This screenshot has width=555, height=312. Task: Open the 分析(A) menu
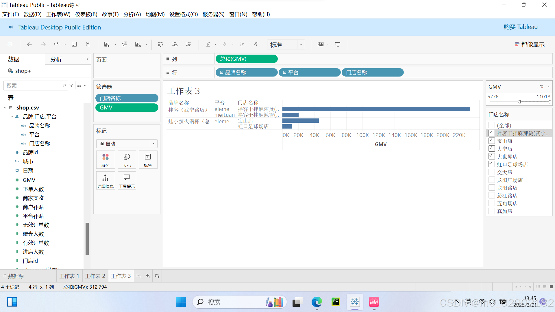coord(132,14)
